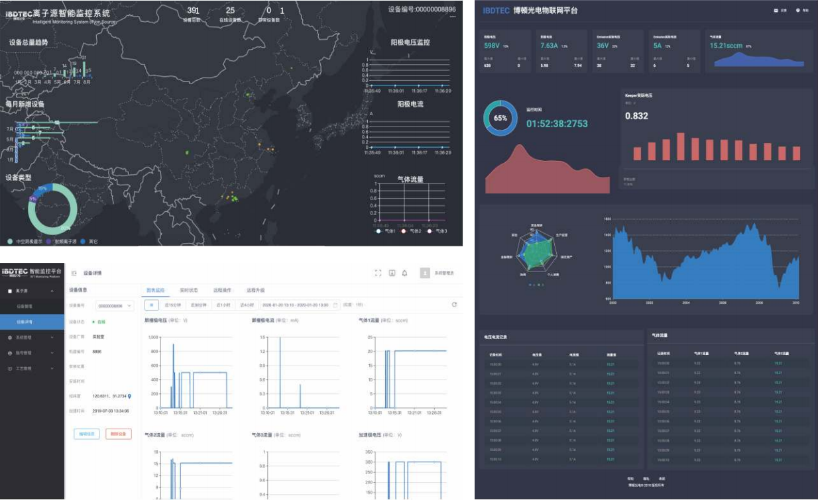Image resolution: width=818 pixels, height=500 pixels.
Task: Click the 15.21sccm flow value
Action: point(727,46)
